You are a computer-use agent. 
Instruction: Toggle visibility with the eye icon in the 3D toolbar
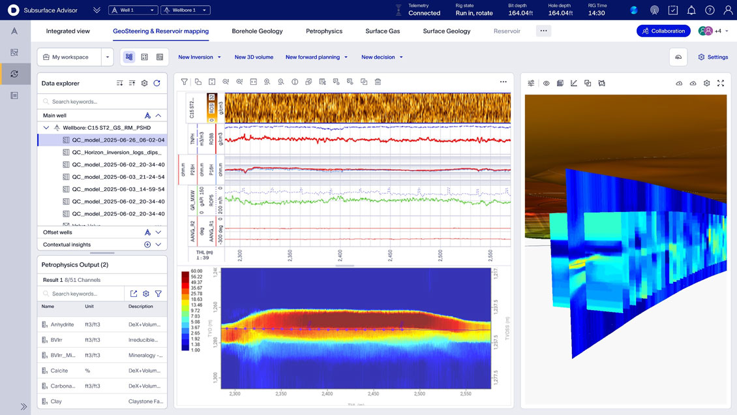[x=546, y=83]
